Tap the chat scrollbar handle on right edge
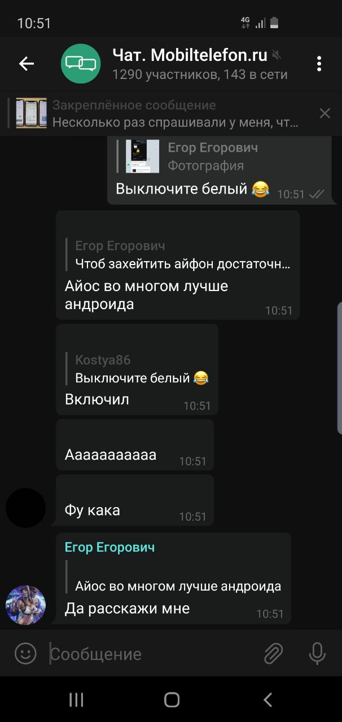This screenshot has height=722, width=342. (339, 368)
